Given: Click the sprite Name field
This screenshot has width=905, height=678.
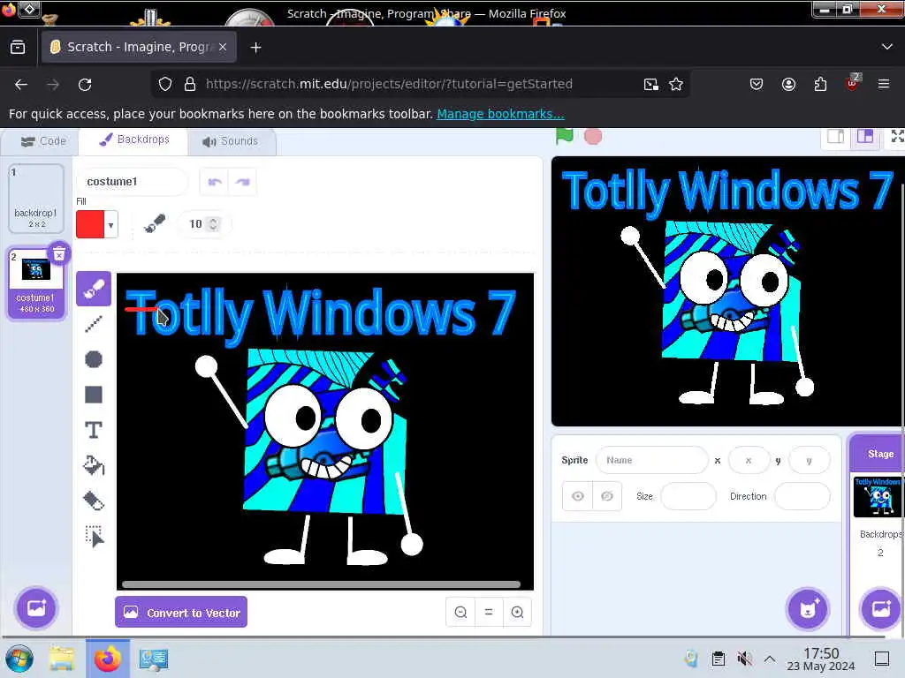Looking at the screenshot, I should tap(651, 460).
